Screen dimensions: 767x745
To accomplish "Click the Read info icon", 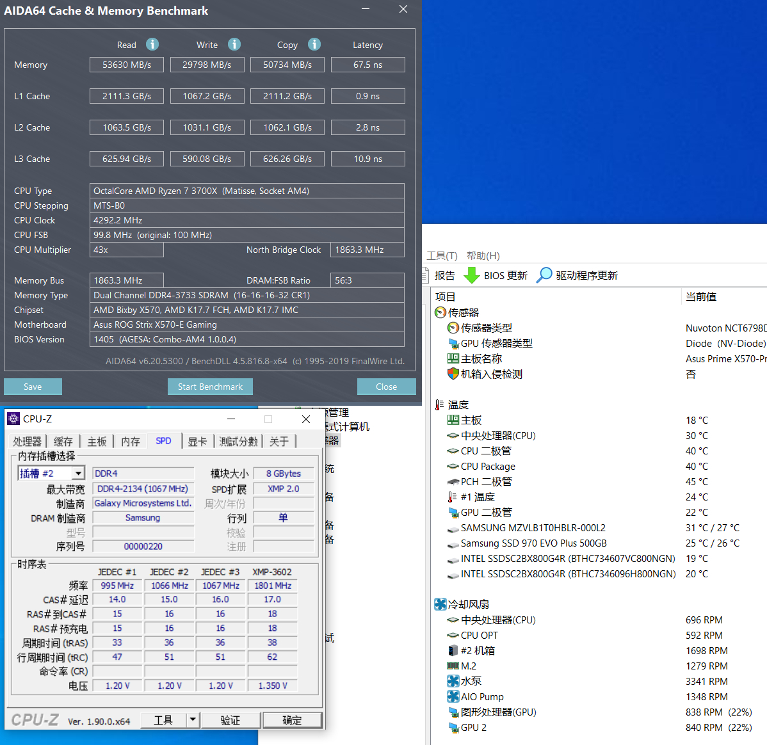I will pyautogui.click(x=152, y=45).
